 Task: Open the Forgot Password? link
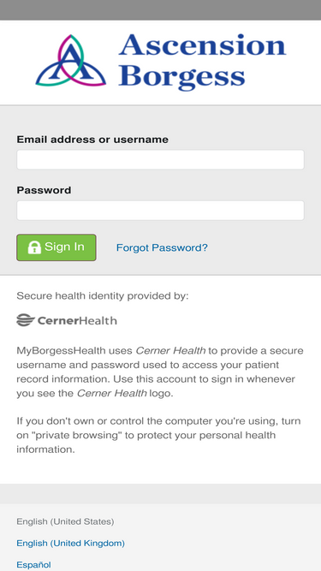tap(162, 247)
